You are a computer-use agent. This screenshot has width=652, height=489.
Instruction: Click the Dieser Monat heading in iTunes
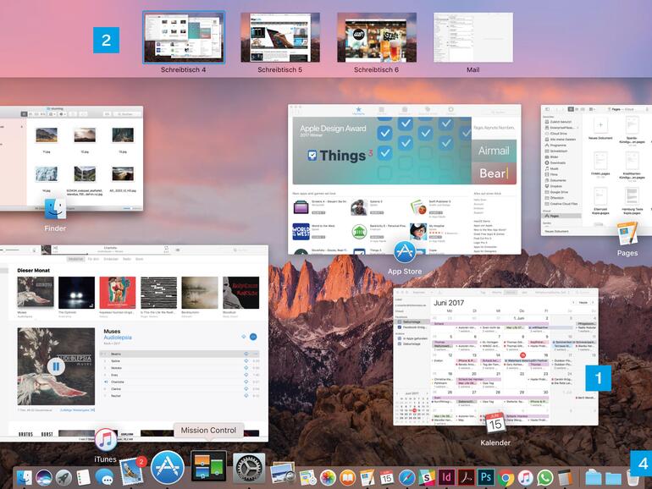pos(33,270)
